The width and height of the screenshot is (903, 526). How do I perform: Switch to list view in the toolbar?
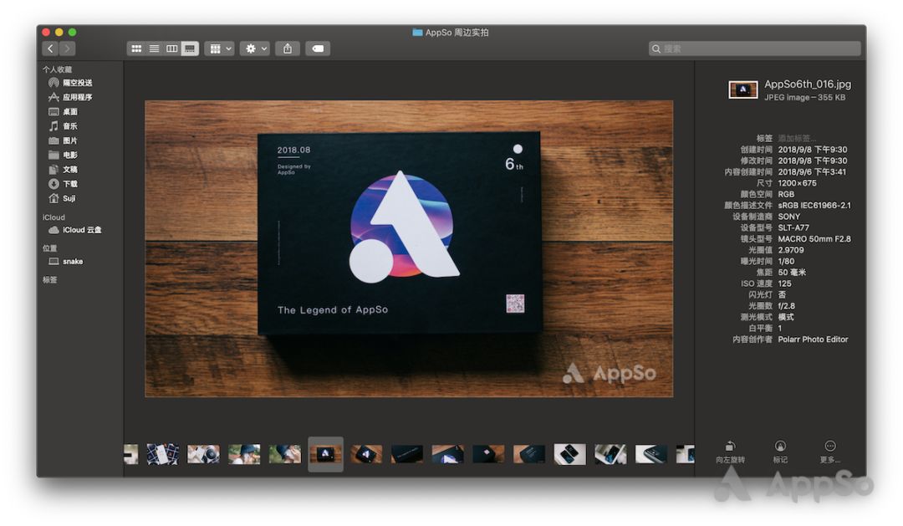[x=154, y=49]
